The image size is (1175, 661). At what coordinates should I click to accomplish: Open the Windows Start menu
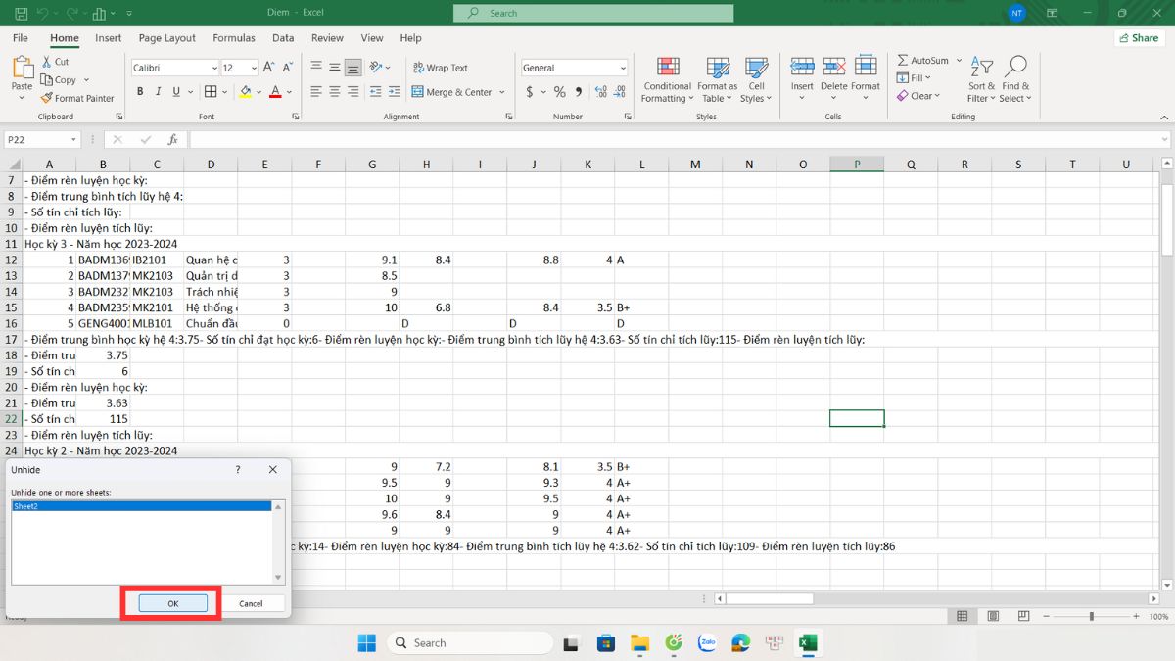pyautogui.click(x=366, y=643)
